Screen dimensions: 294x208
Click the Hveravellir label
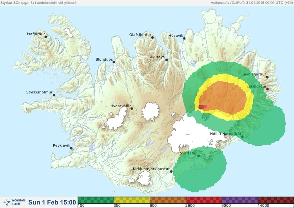(x=121, y=106)
